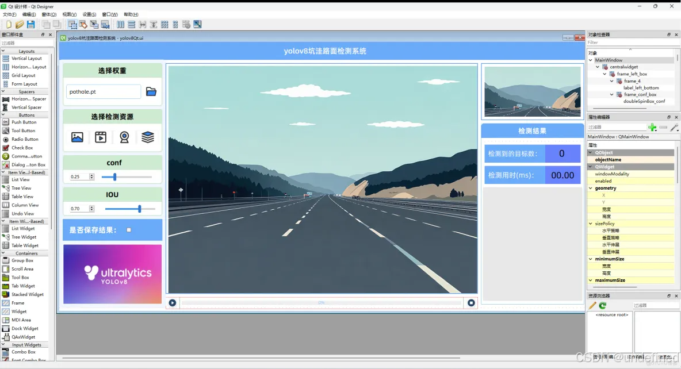Click the video source icon under 选择检测资源

[101, 137]
